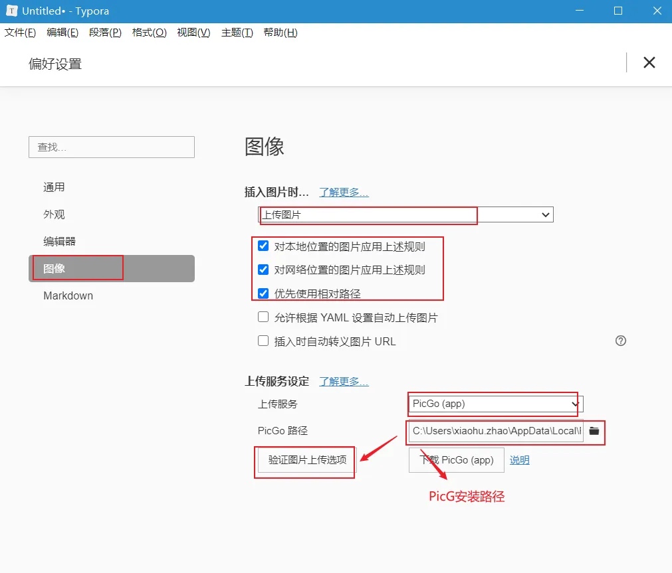Open the 文件(F) menu

[20, 33]
